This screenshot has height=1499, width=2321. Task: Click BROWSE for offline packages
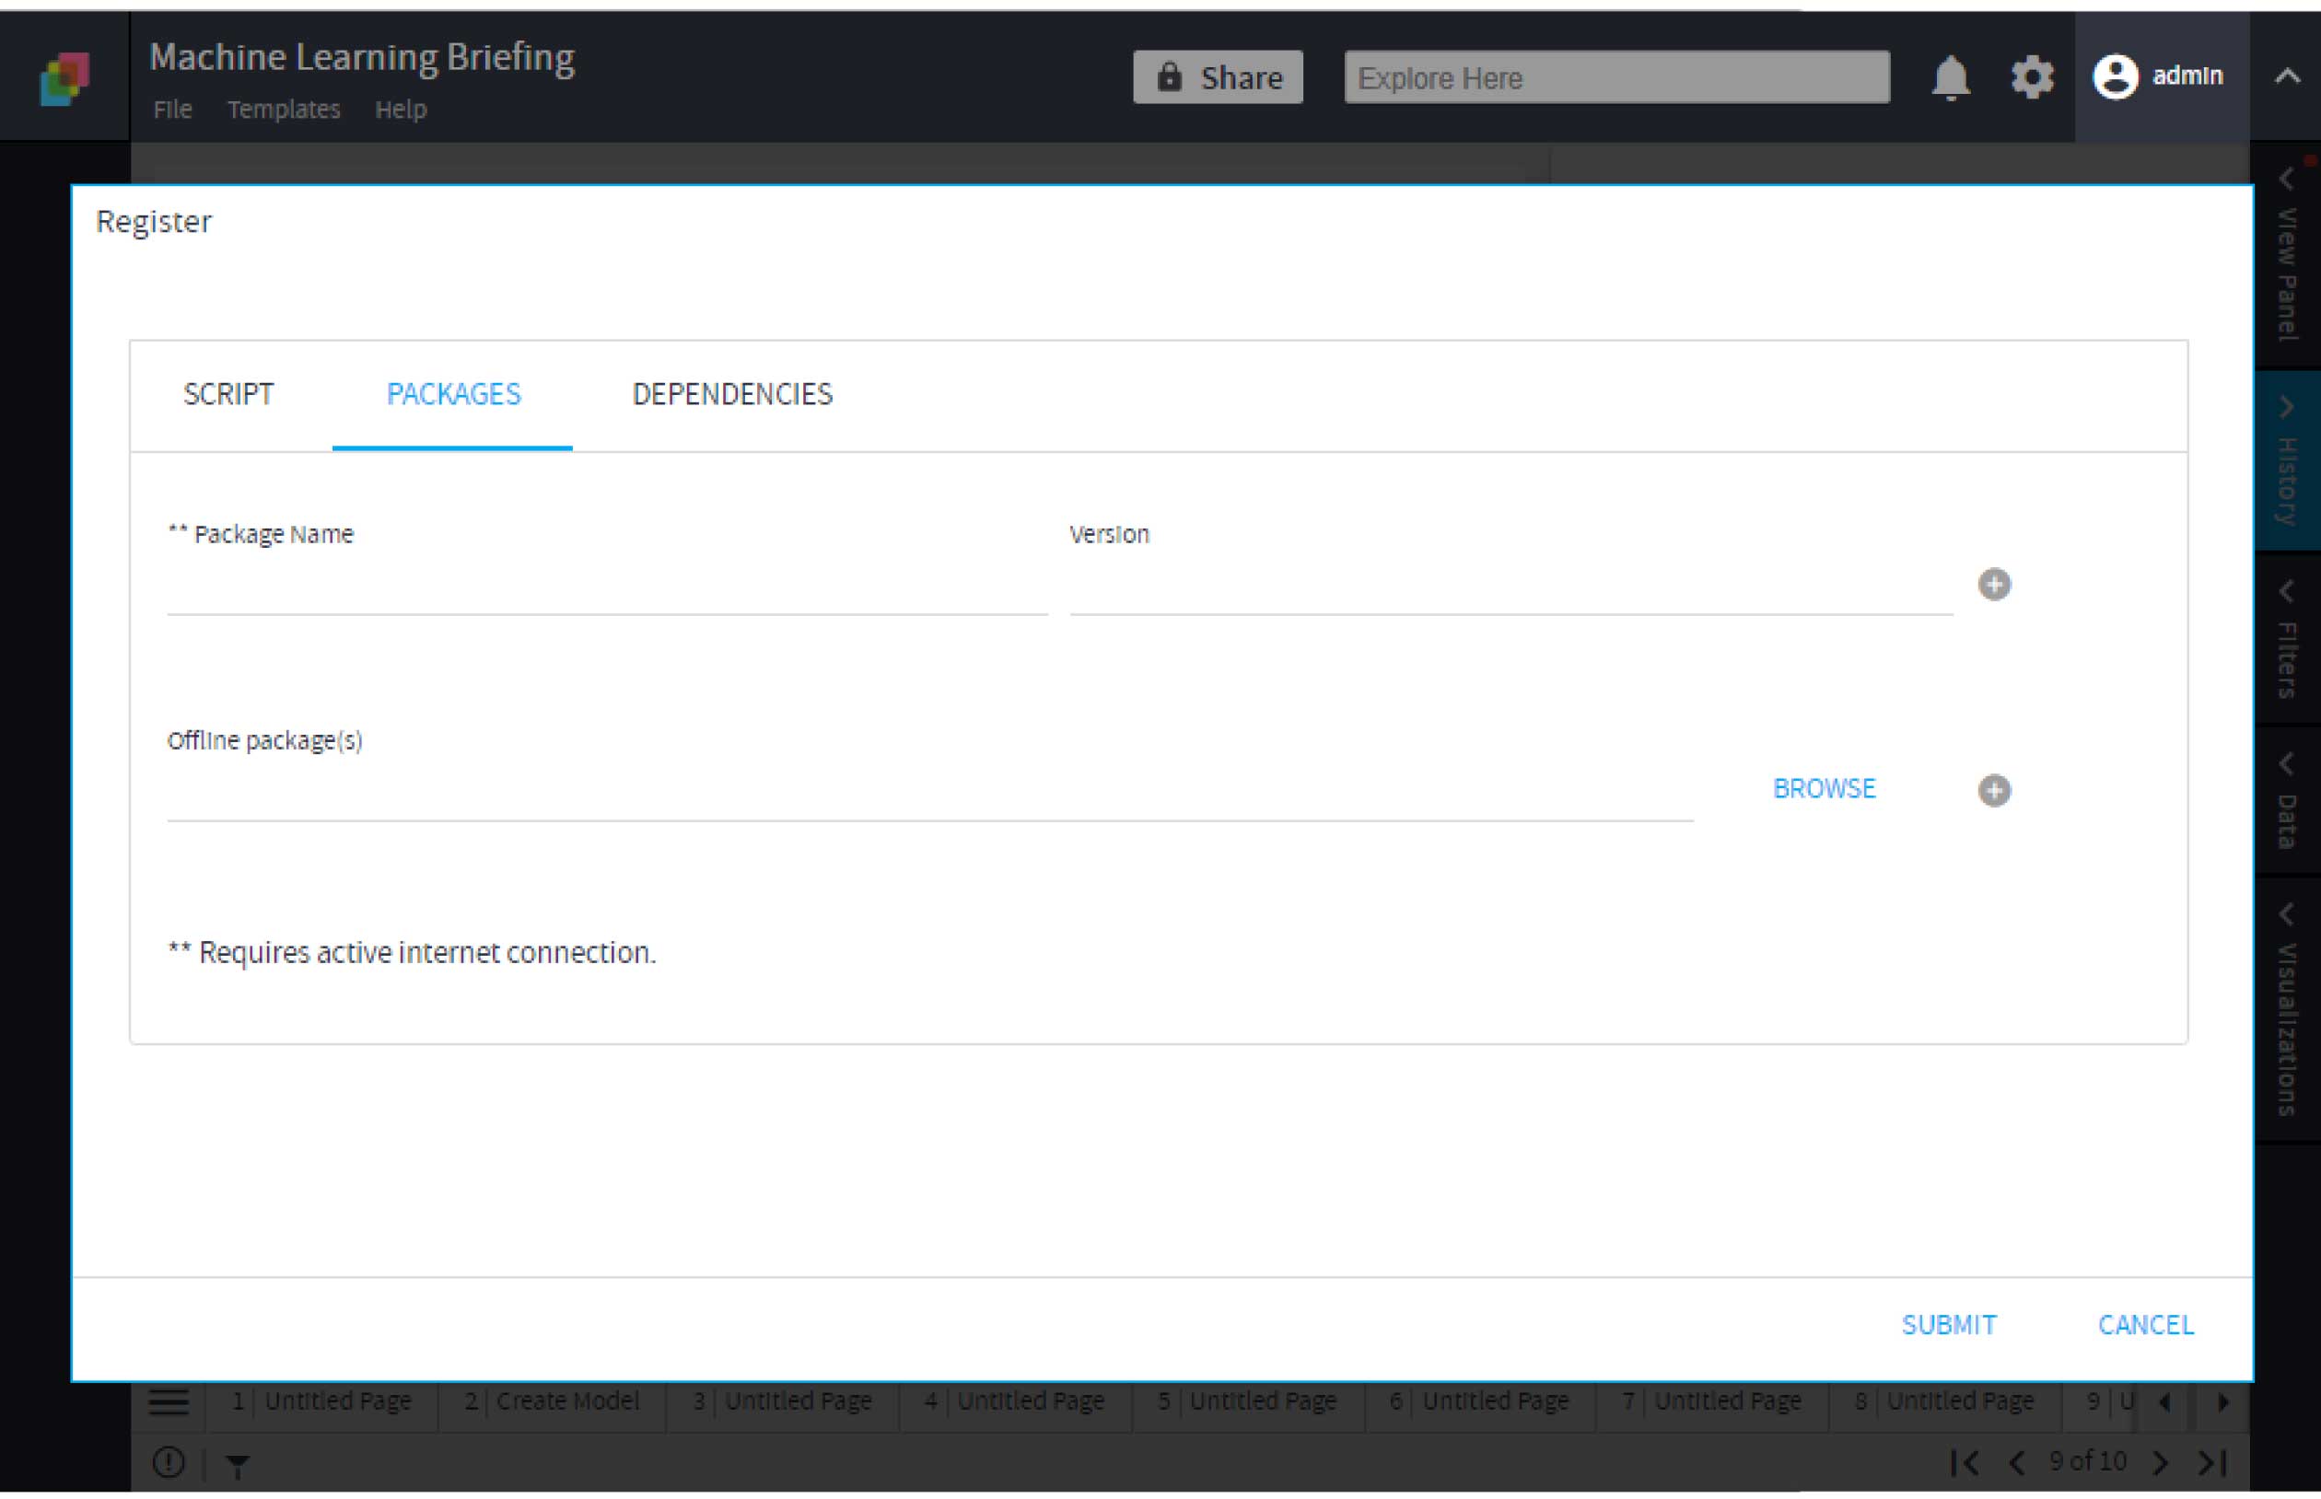click(x=1824, y=788)
